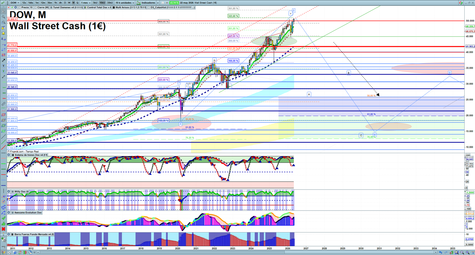Click the 41.770,0 red price level label

pyautogui.click(x=12, y=45)
